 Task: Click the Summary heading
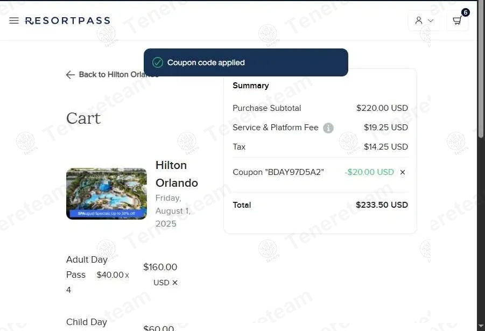pos(250,86)
